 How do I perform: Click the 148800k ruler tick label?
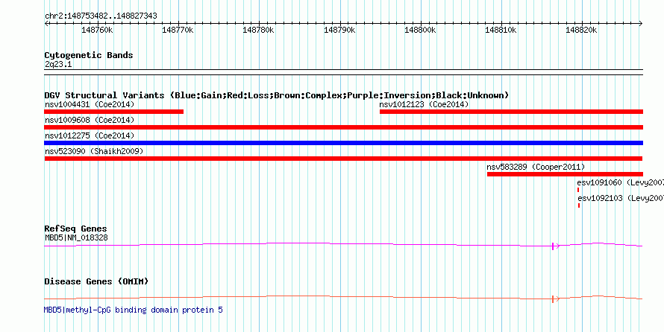click(x=420, y=31)
